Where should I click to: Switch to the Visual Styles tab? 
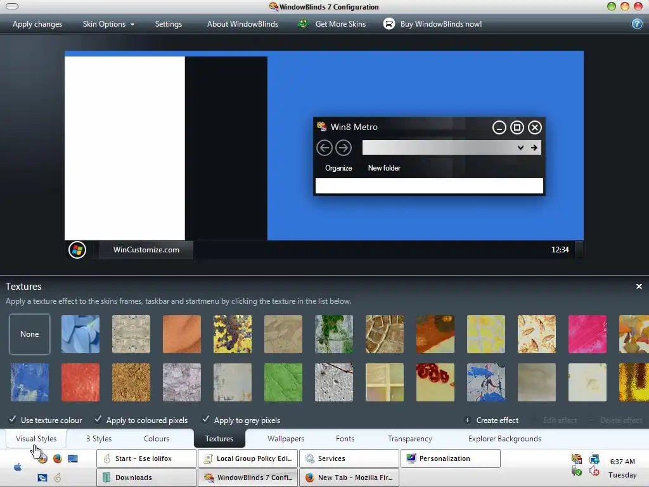click(36, 439)
